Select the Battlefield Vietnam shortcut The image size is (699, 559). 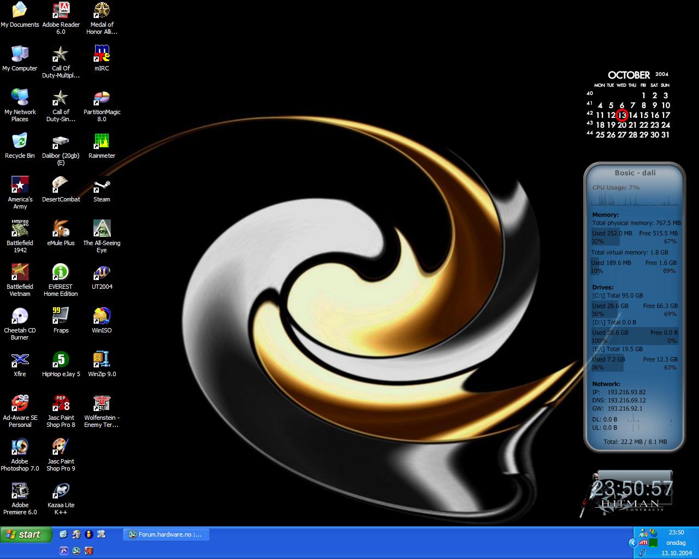(20, 280)
